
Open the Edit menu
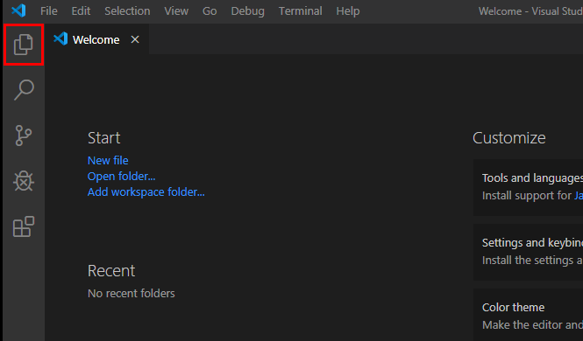pyautogui.click(x=81, y=11)
